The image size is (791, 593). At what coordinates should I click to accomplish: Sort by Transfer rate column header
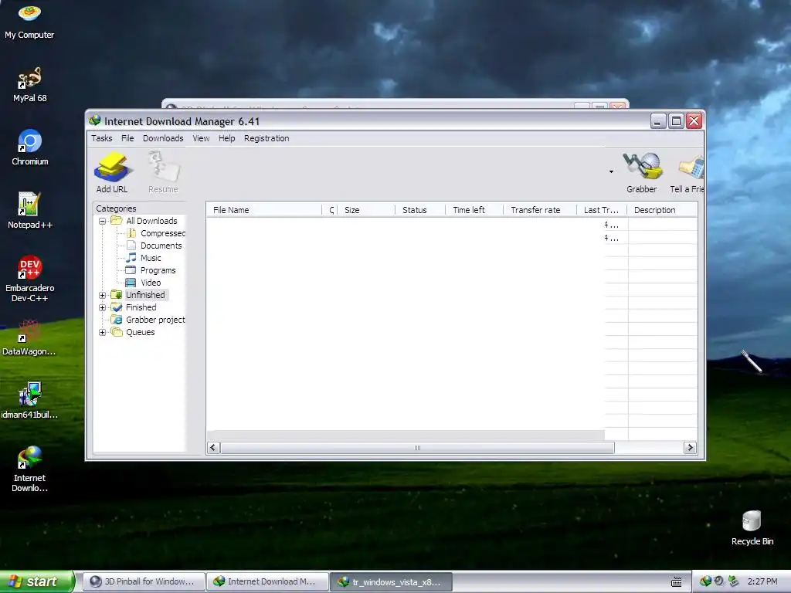540,210
